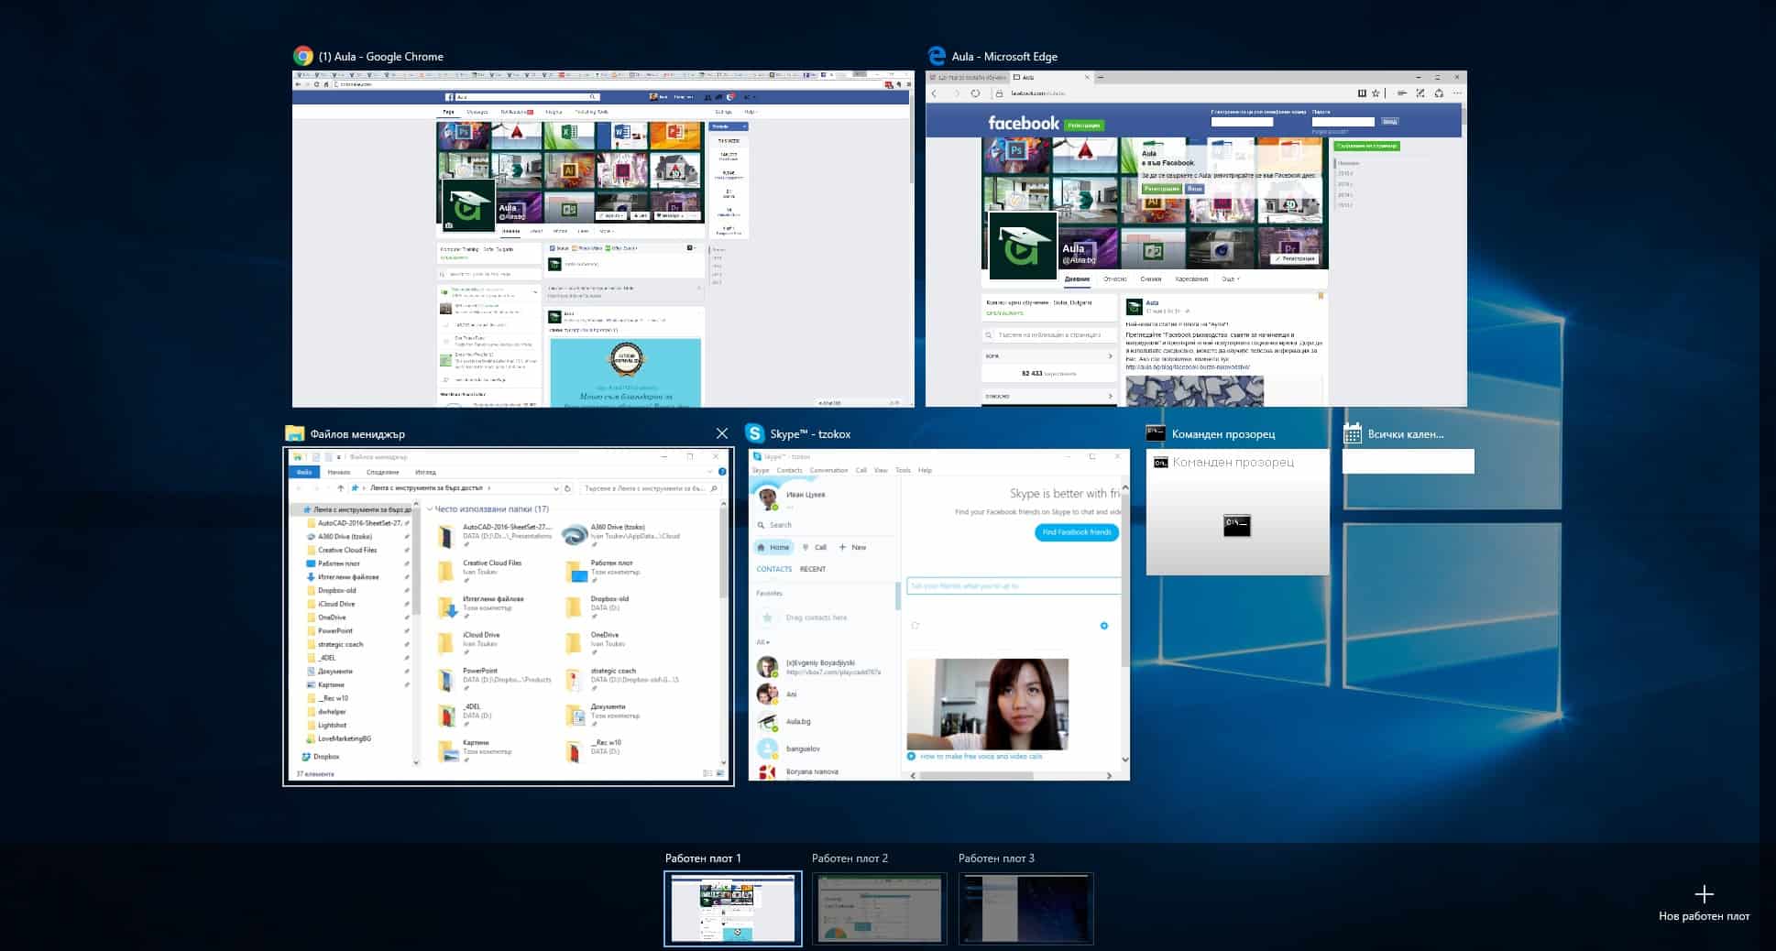This screenshot has width=1776, height=951.
Task: Close the Файлов мениджър preview with the X
Action: 722,433
